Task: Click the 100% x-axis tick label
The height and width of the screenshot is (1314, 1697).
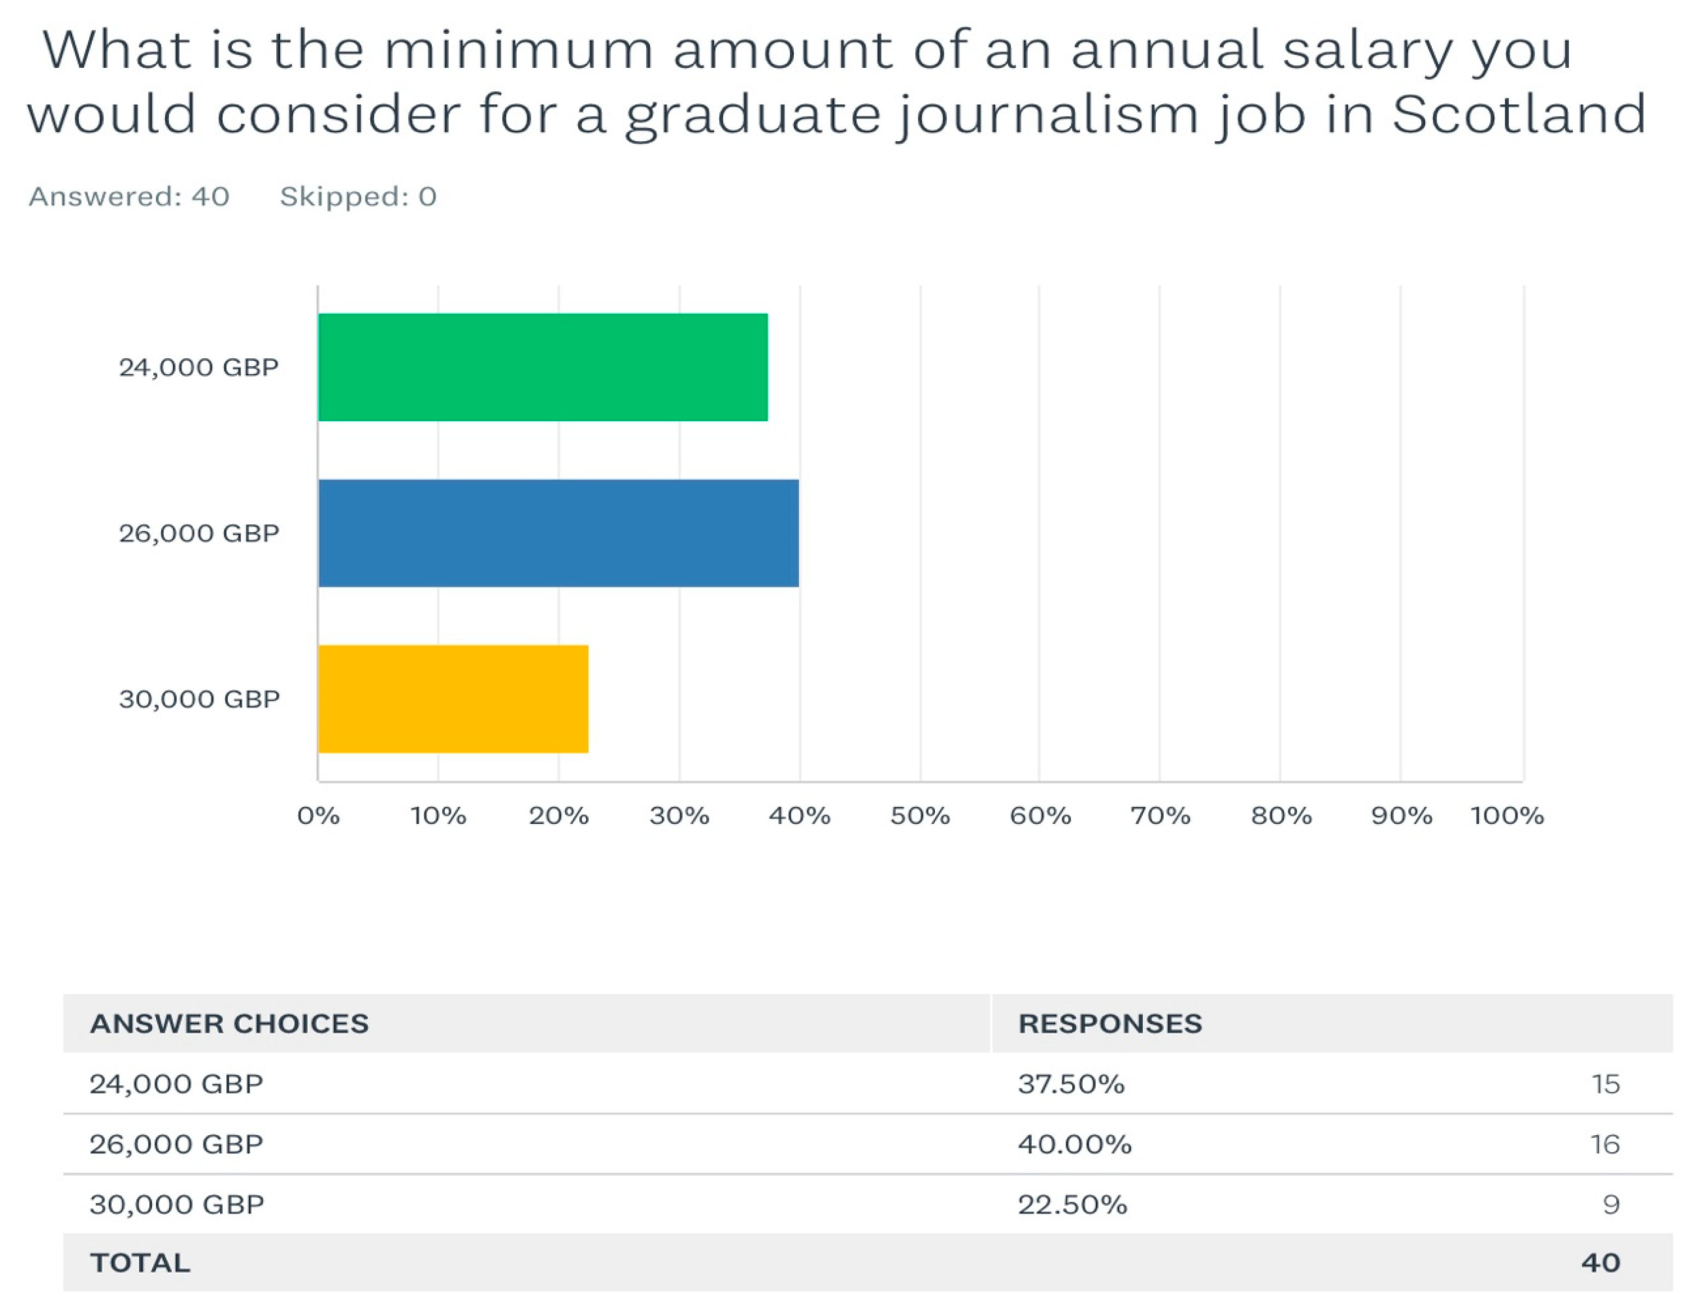Action: [1507, 815]
